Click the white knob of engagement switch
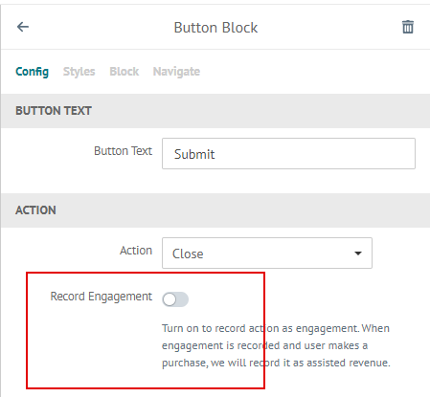This screenshot has width=430, height=397. coord(170,299)
